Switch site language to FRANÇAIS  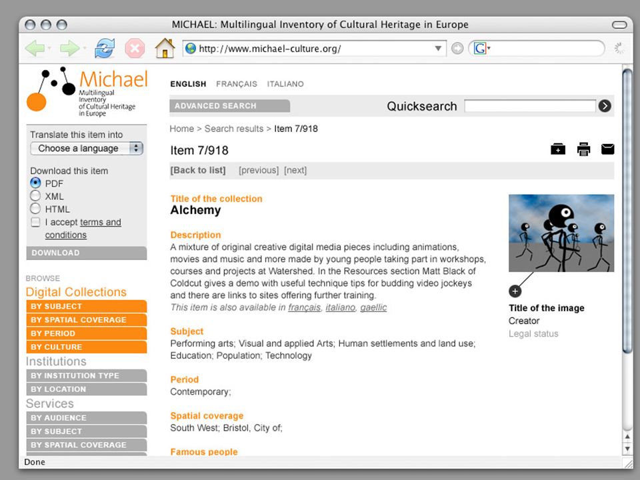click(x=237, y=84)
